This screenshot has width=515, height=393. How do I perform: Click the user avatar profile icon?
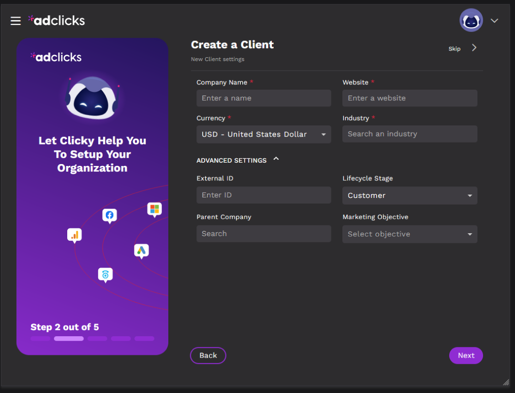click(x=471, y=21)
